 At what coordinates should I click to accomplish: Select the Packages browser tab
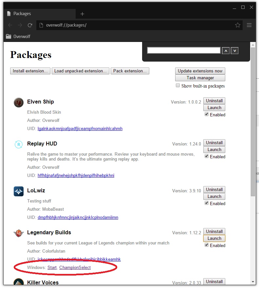(39, 13)
